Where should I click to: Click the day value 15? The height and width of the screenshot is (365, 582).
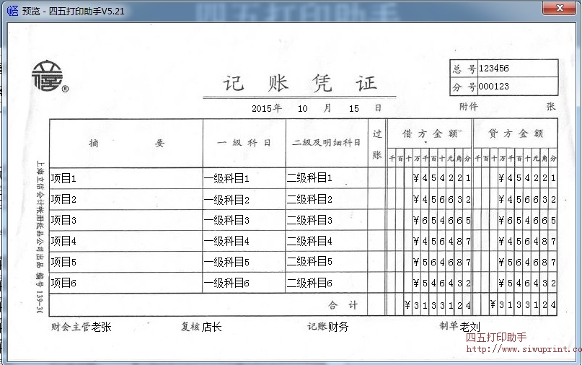point(353,108)
